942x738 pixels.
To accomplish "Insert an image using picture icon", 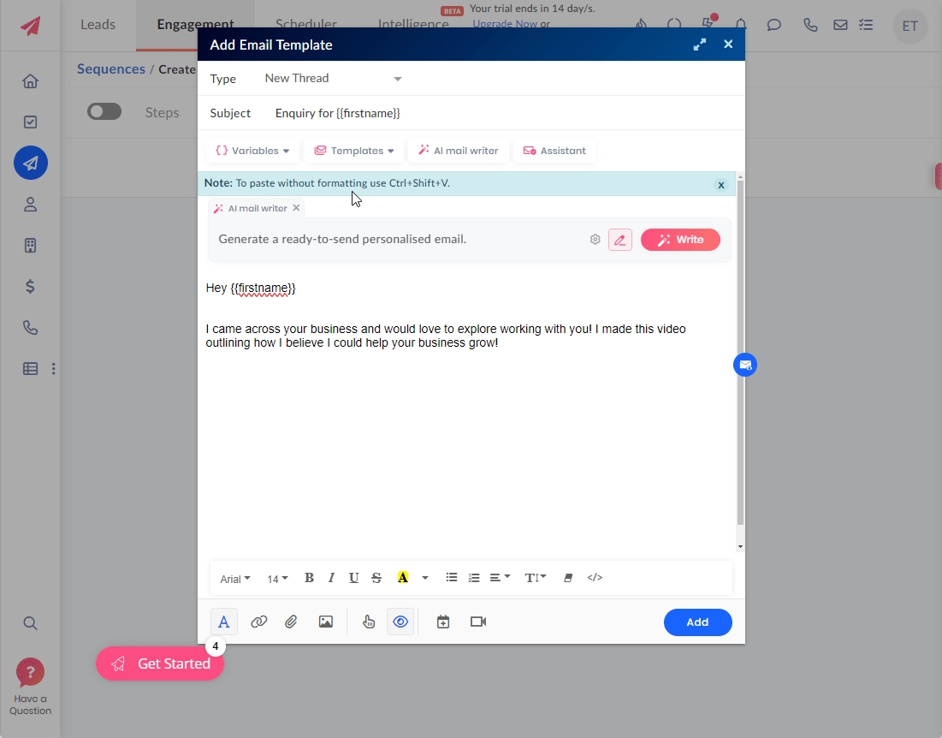I will coord(325,622).
